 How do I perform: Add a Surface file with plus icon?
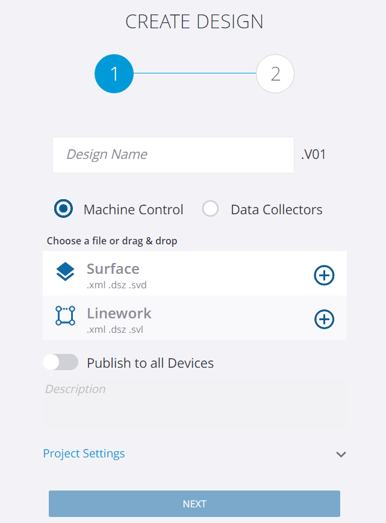324,275
